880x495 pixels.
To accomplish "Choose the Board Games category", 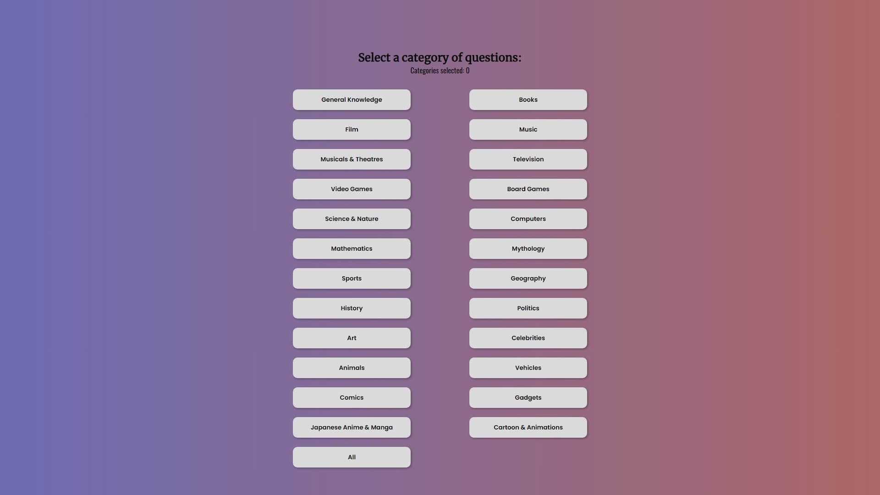I will coord(528,189).
